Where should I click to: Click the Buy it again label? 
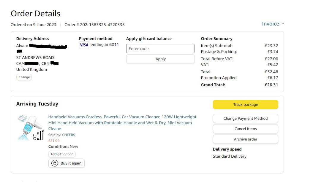click(x=71, y=163)
